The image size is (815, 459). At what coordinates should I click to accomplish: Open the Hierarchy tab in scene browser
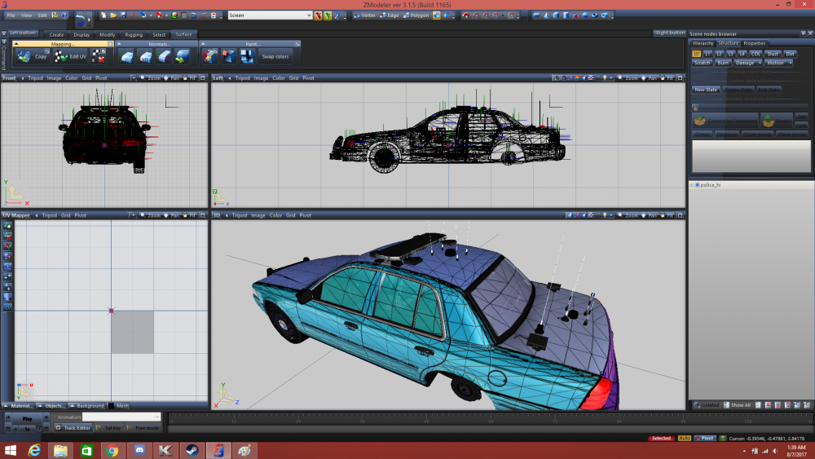(703, 43)
